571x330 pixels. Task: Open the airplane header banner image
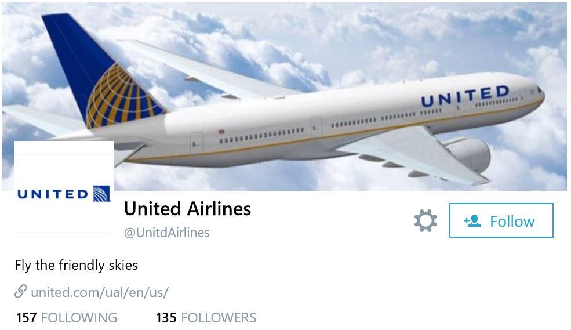point(284,96)
